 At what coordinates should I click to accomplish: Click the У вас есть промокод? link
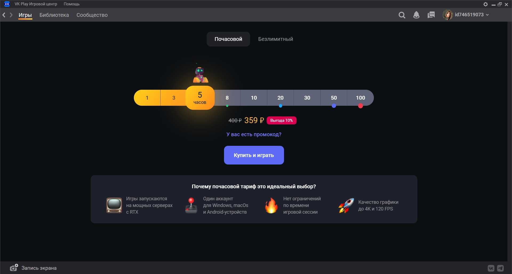pos(254,134)
